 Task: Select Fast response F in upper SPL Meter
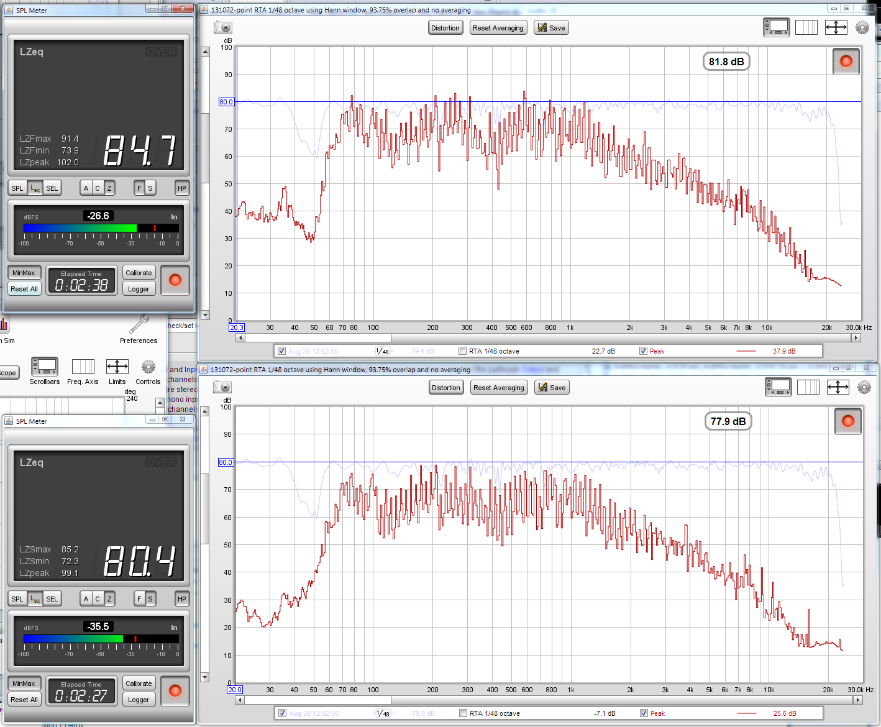click(139, 188)
